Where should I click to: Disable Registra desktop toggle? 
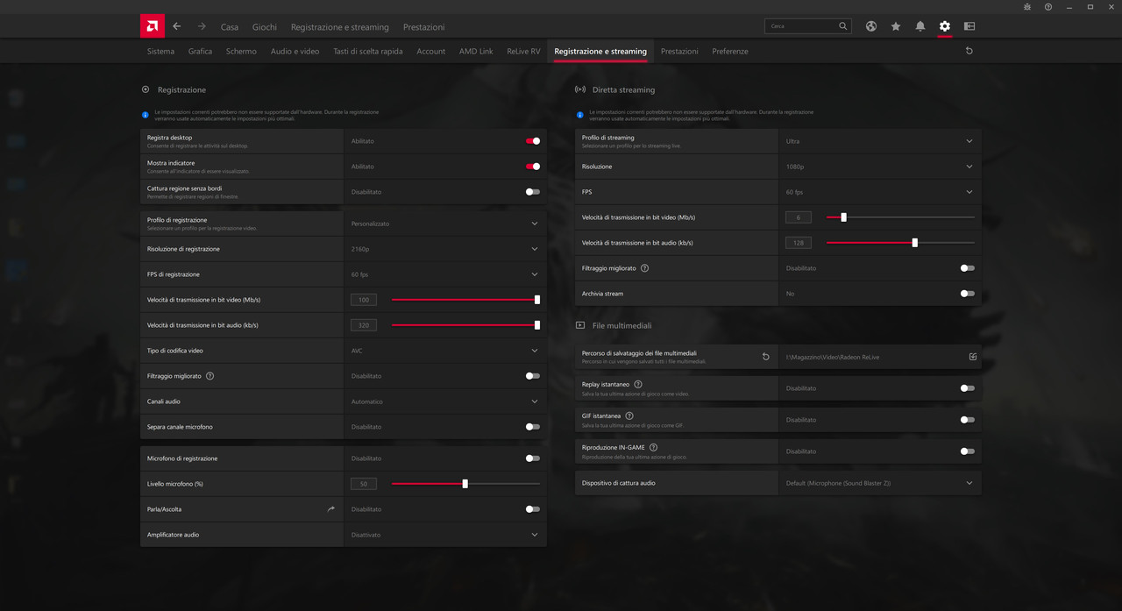[x=533, y=141]
